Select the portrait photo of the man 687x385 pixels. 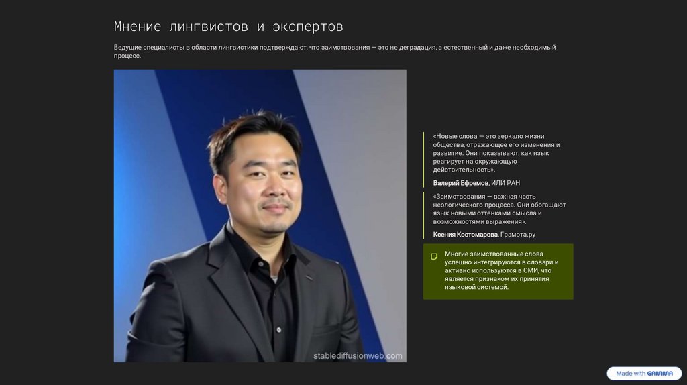point(260,215)
